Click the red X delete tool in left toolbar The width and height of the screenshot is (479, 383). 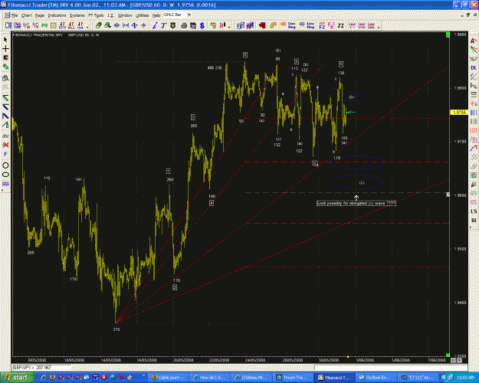(5, 145)
